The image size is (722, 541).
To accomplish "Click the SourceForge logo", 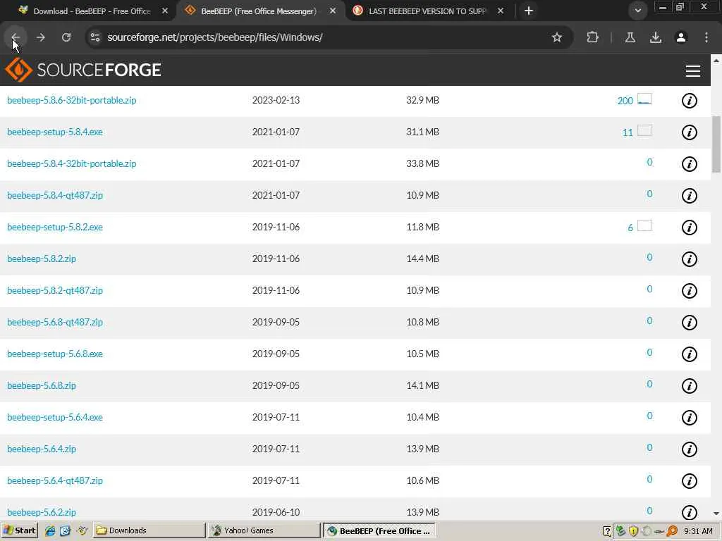I will pos(83,70).
